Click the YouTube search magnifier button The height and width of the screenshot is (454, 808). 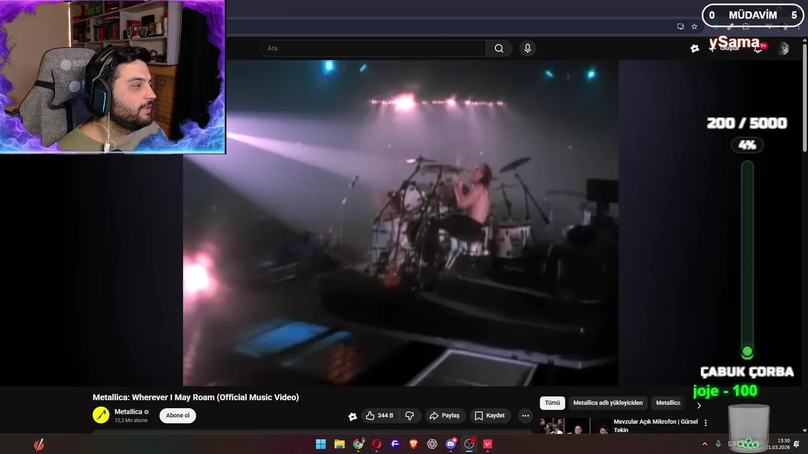[x=499, y=49]
